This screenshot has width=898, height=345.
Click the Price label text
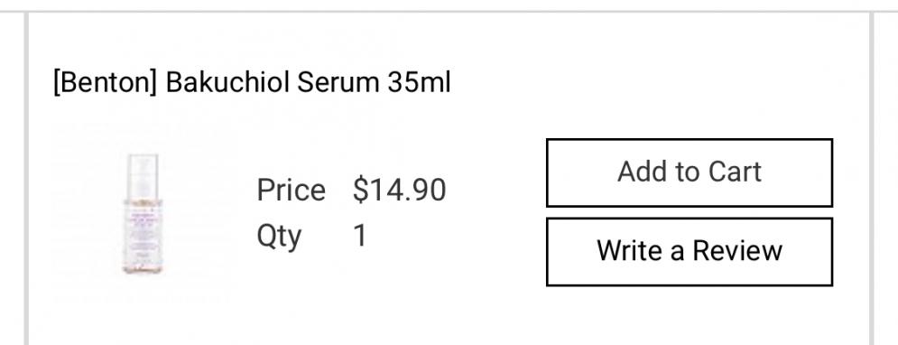(291, 190)
